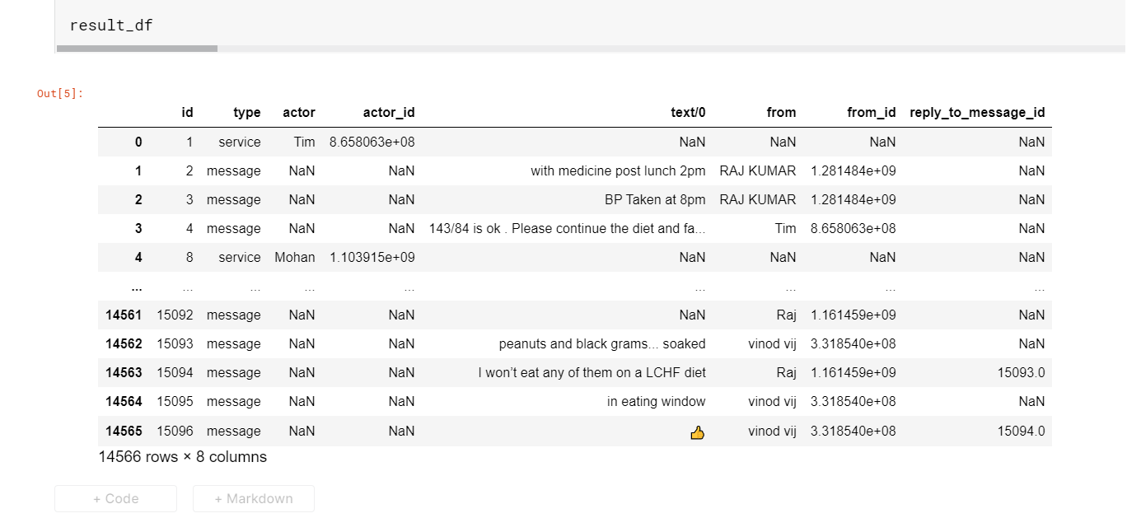Click the '14566 rows × 8 columns' summary

pos(182,456)
